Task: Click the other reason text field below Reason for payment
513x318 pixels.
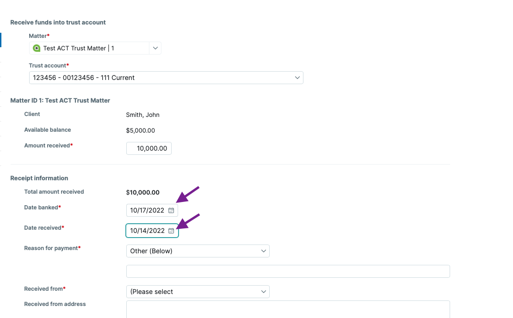Action: coord(288,271)
